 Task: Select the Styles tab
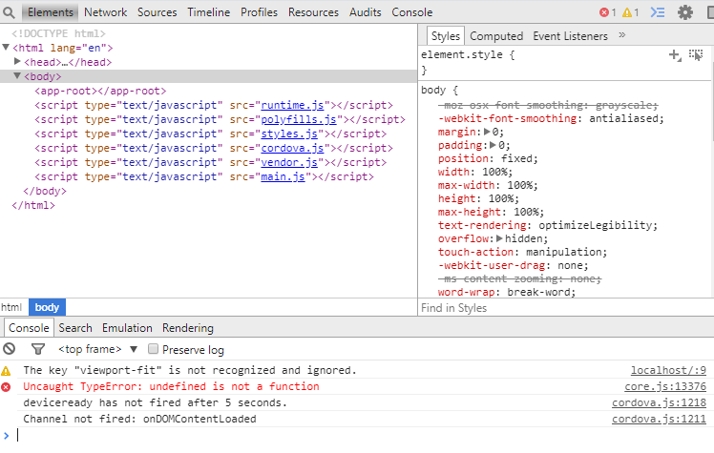(x=446, y=36)
